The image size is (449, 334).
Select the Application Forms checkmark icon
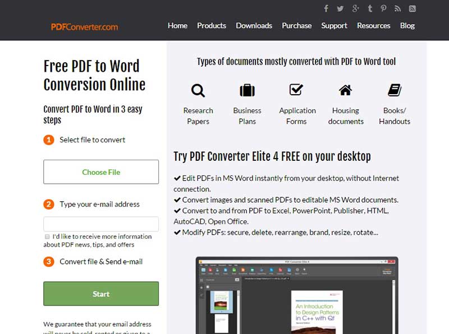point(296,90)
